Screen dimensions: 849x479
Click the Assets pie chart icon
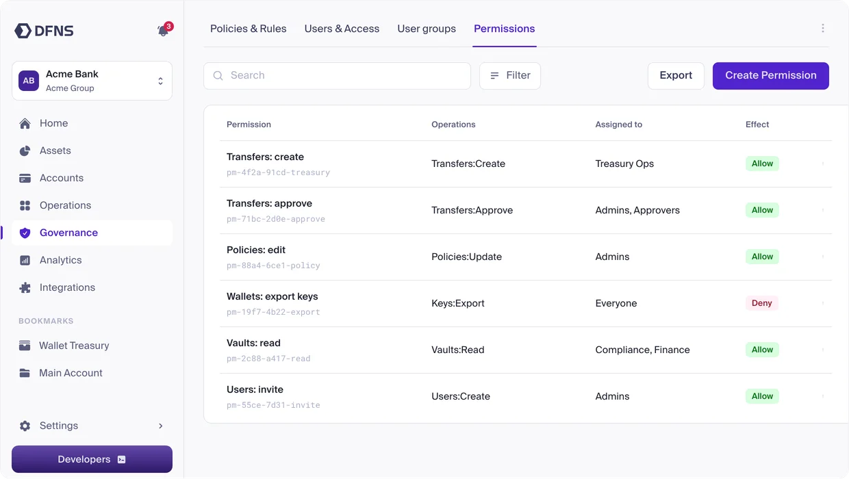(x=25, y=151)
